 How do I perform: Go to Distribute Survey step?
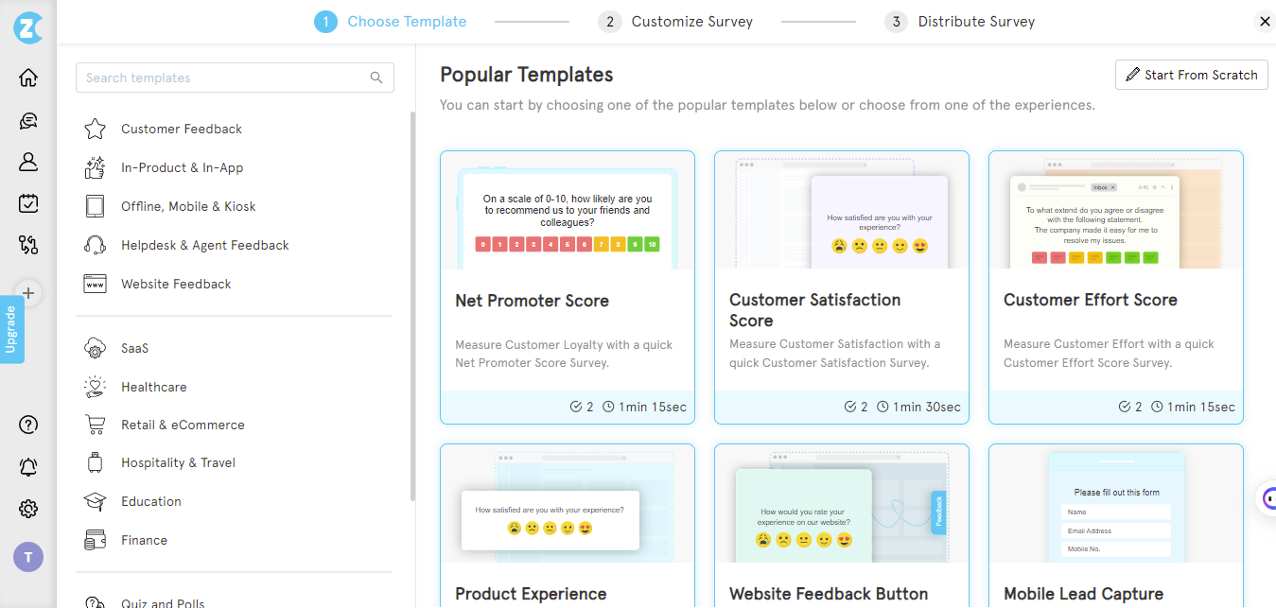975,21
